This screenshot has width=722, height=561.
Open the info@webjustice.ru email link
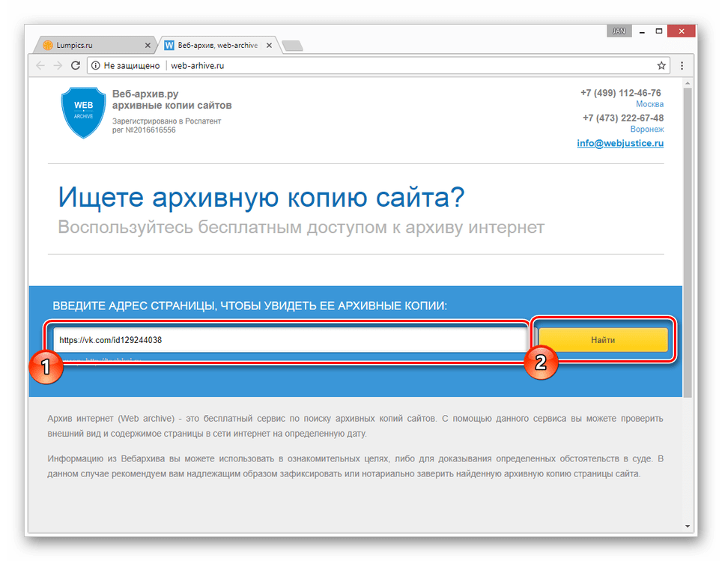click(x=619, y=143)
